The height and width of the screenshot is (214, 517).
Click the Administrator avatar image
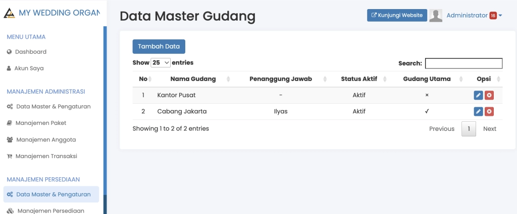click(x=436, y=16)
